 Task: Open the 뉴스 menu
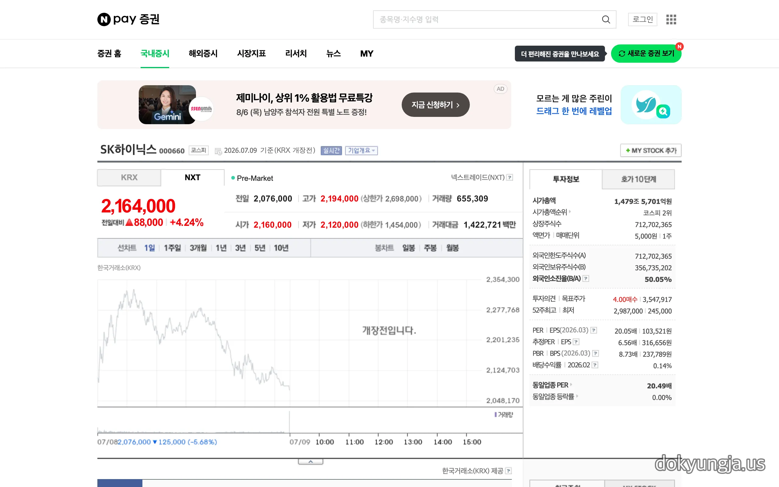coord(334,54)
